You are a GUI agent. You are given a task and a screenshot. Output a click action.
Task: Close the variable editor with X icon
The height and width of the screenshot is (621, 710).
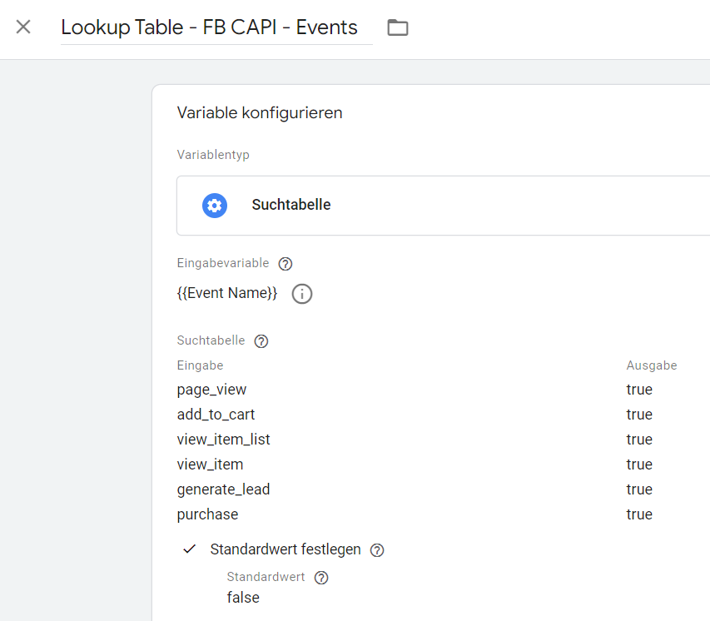coord(23,27)
